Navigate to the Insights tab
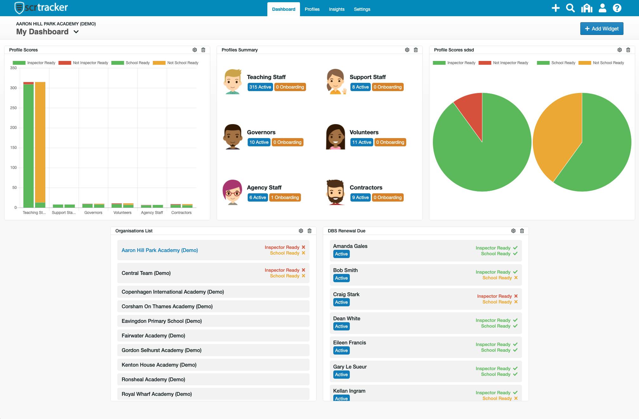The height and width of the screenshot is (419, 639). pos(336,9)
